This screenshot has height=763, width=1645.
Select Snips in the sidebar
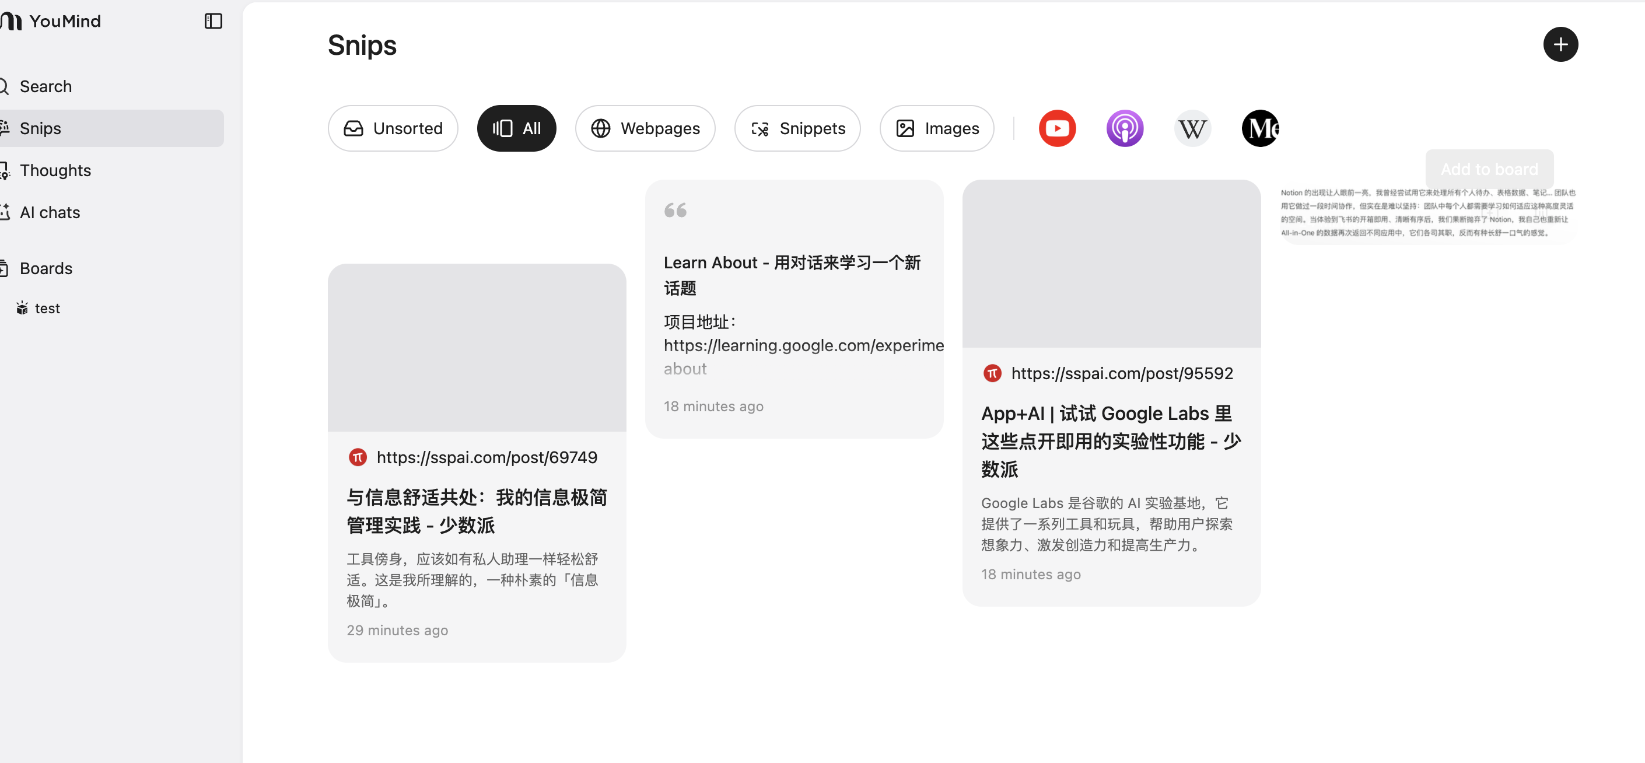(112, 128)
